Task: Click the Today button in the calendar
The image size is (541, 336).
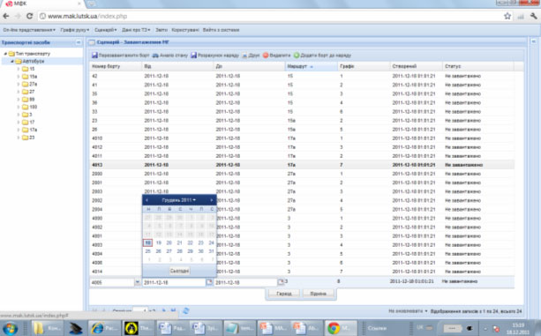Action: click(x=179, y=271)
